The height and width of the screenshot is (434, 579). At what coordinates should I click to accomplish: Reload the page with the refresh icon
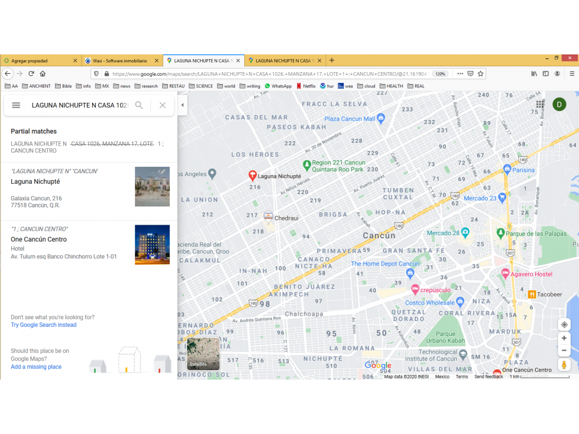click(31, 73)
